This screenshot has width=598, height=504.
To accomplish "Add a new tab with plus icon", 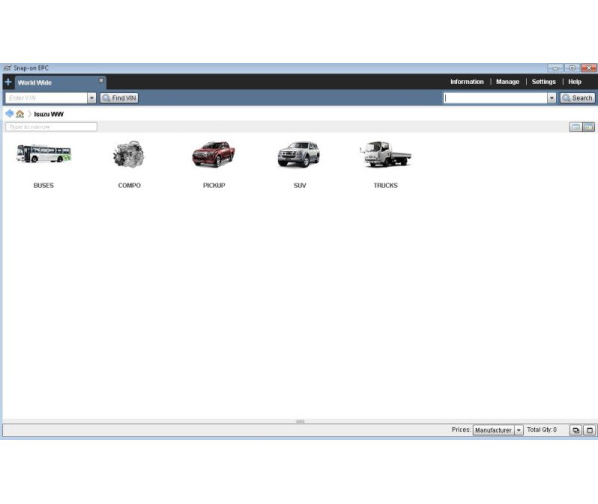I will point(8,82).
